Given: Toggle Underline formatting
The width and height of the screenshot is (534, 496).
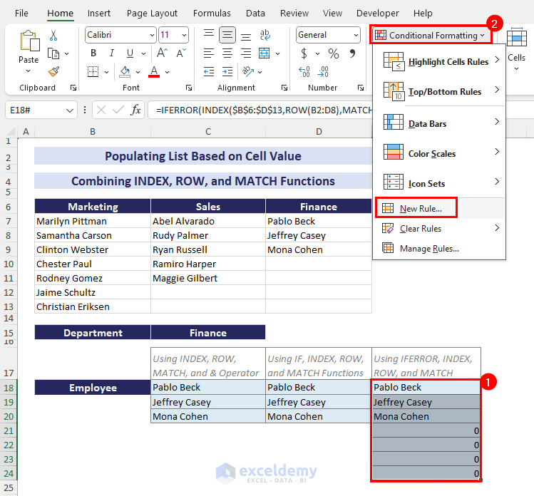Looking at the screenshot, I should pos(130,53).
